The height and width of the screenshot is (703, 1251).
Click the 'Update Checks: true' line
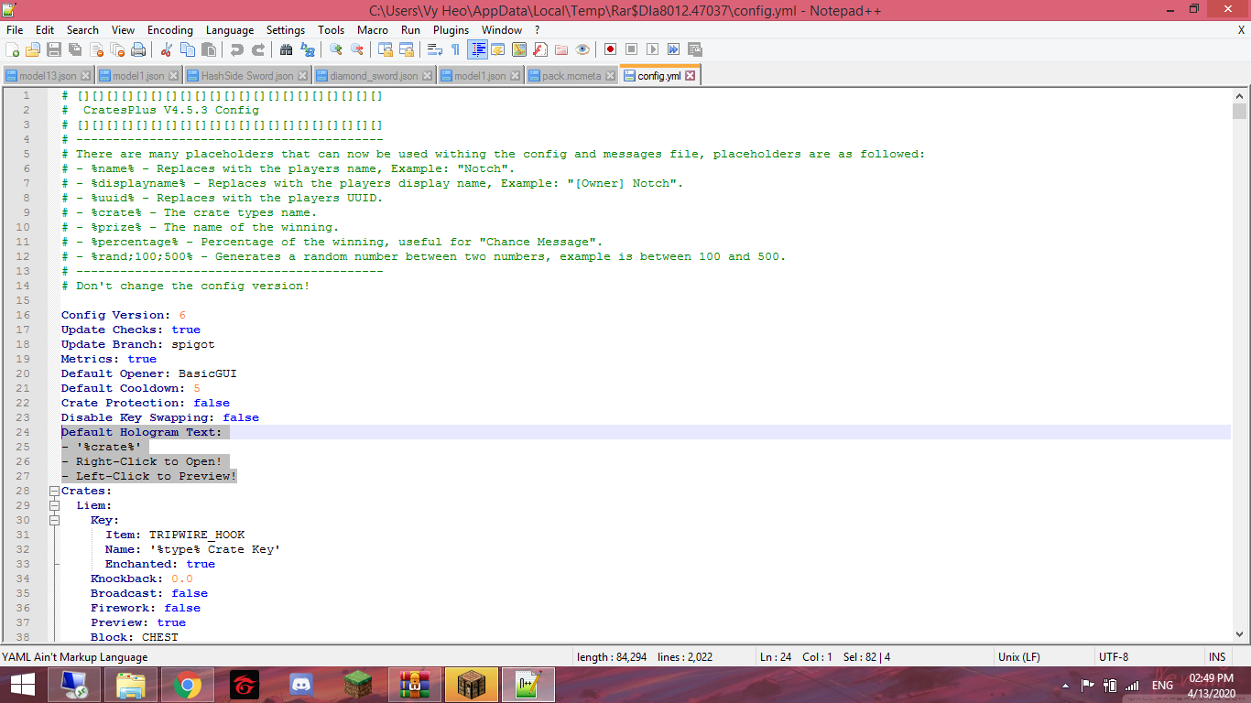click(x=131, y=330)
